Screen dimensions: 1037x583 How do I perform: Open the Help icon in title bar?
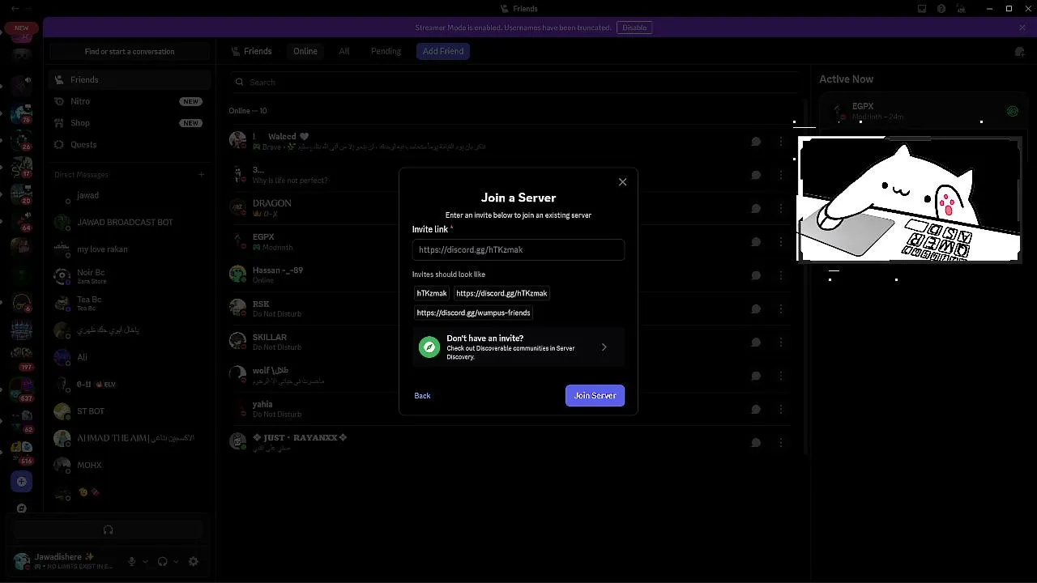click(x=941, y=9)
